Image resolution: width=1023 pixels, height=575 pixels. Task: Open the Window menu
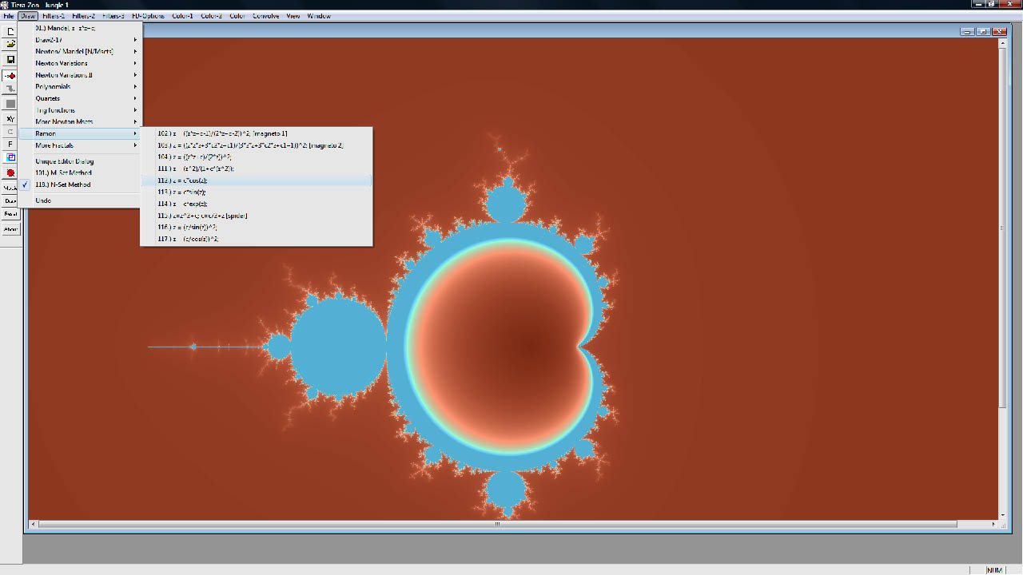(319, 16)
